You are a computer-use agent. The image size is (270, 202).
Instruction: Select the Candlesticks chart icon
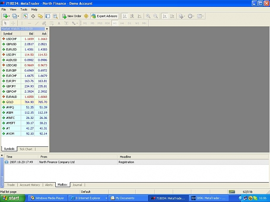(x=132, y=16)
